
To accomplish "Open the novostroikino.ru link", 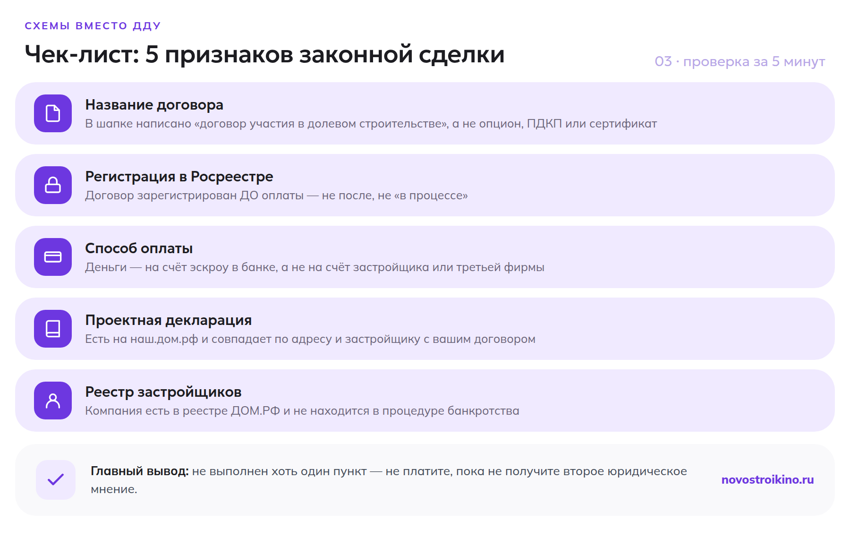I will (767, 480).
